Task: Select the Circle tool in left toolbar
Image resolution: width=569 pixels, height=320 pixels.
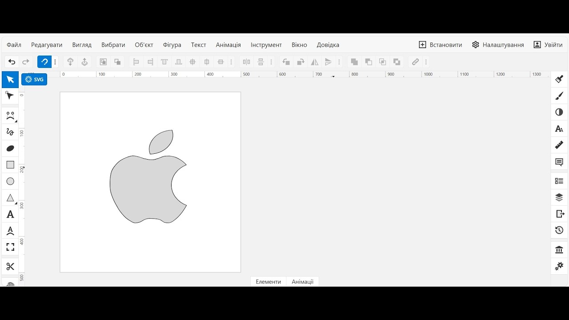Action: 10,181
